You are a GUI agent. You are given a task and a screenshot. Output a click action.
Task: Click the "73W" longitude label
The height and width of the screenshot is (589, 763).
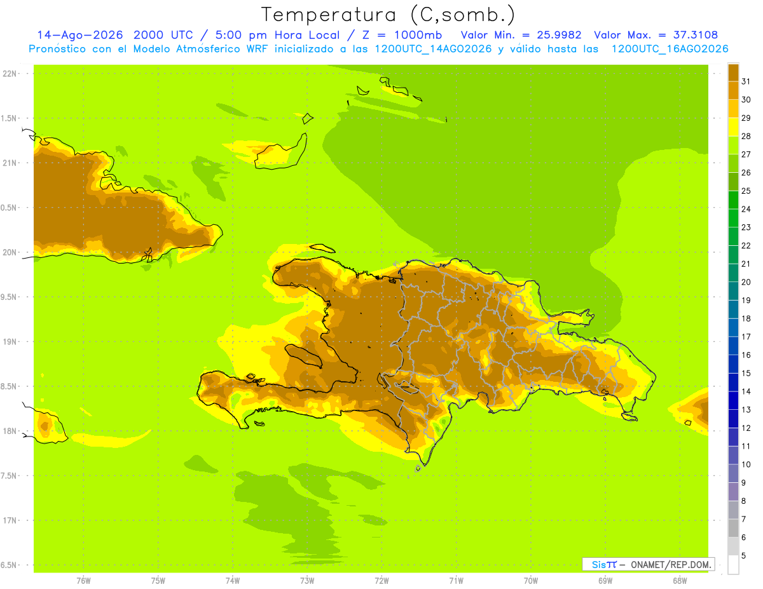[307, 581]
